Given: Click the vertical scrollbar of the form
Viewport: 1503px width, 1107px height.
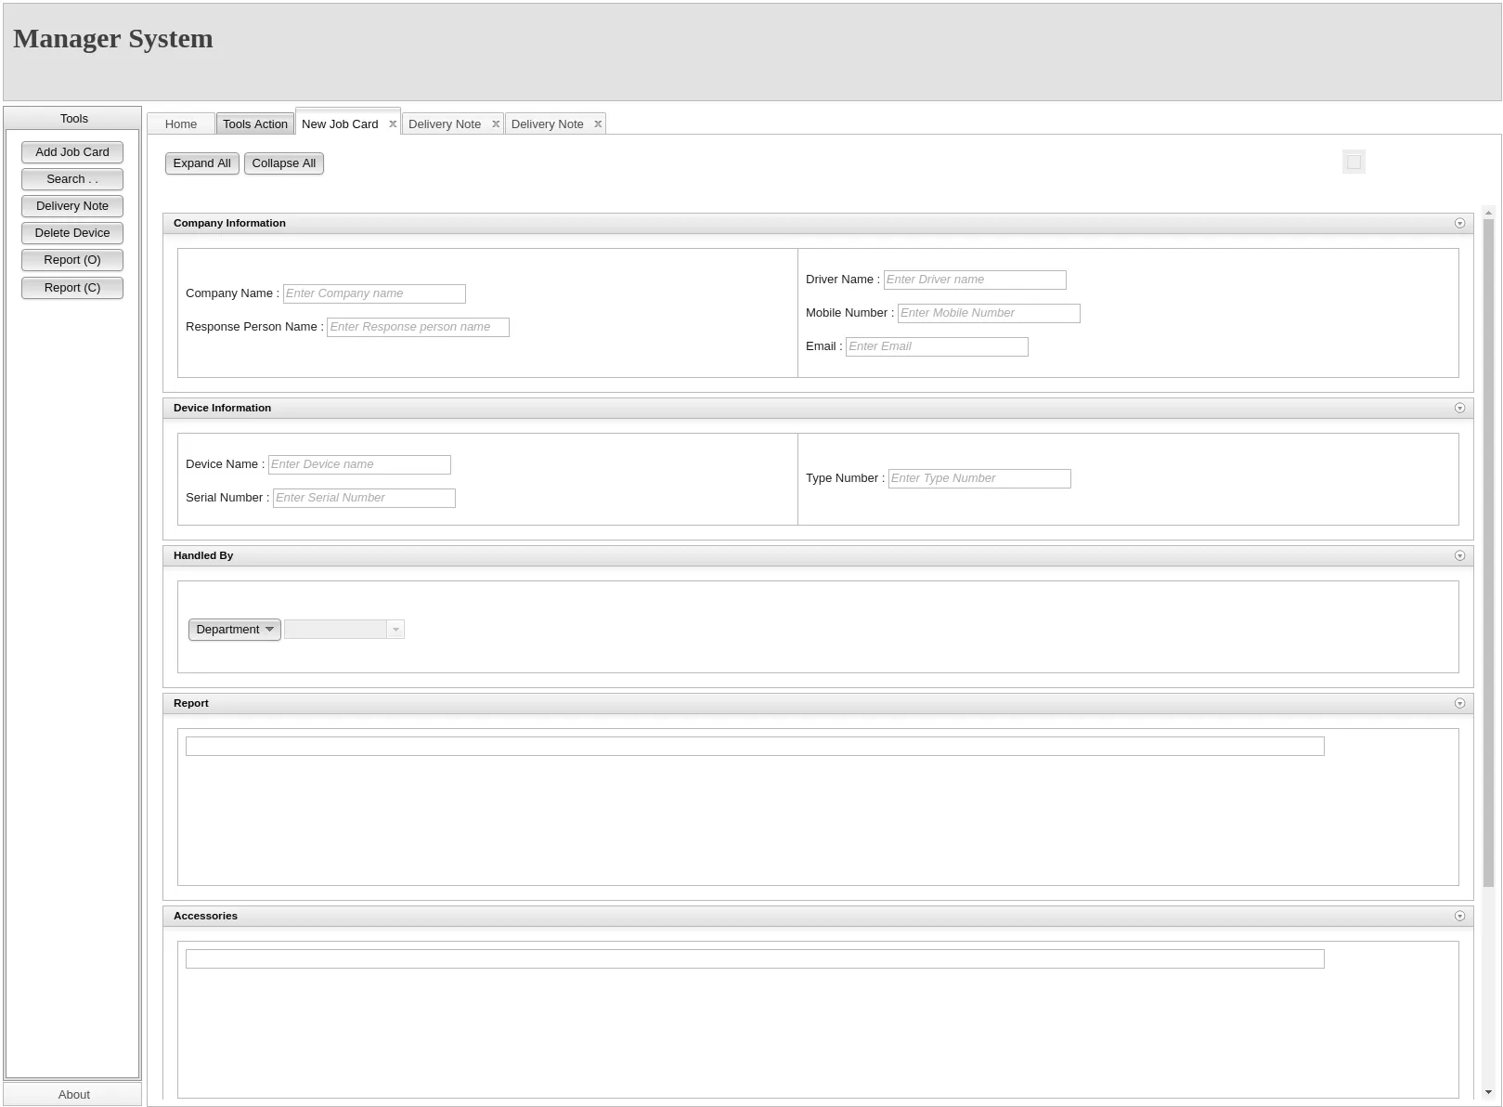Looking at the screenshot, I should click(x=1488, y=557).
